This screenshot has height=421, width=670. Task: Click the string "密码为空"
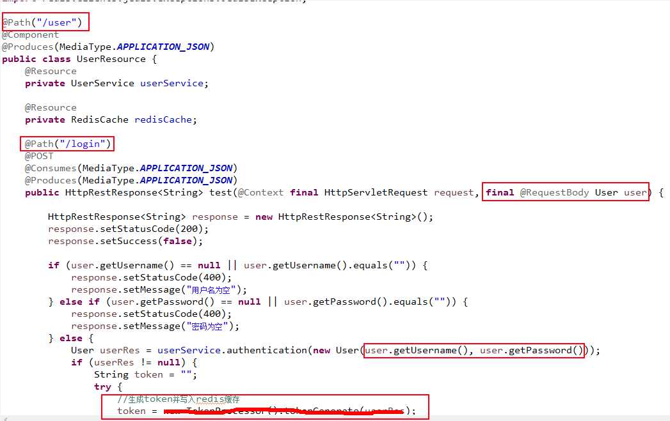[207, 326]
